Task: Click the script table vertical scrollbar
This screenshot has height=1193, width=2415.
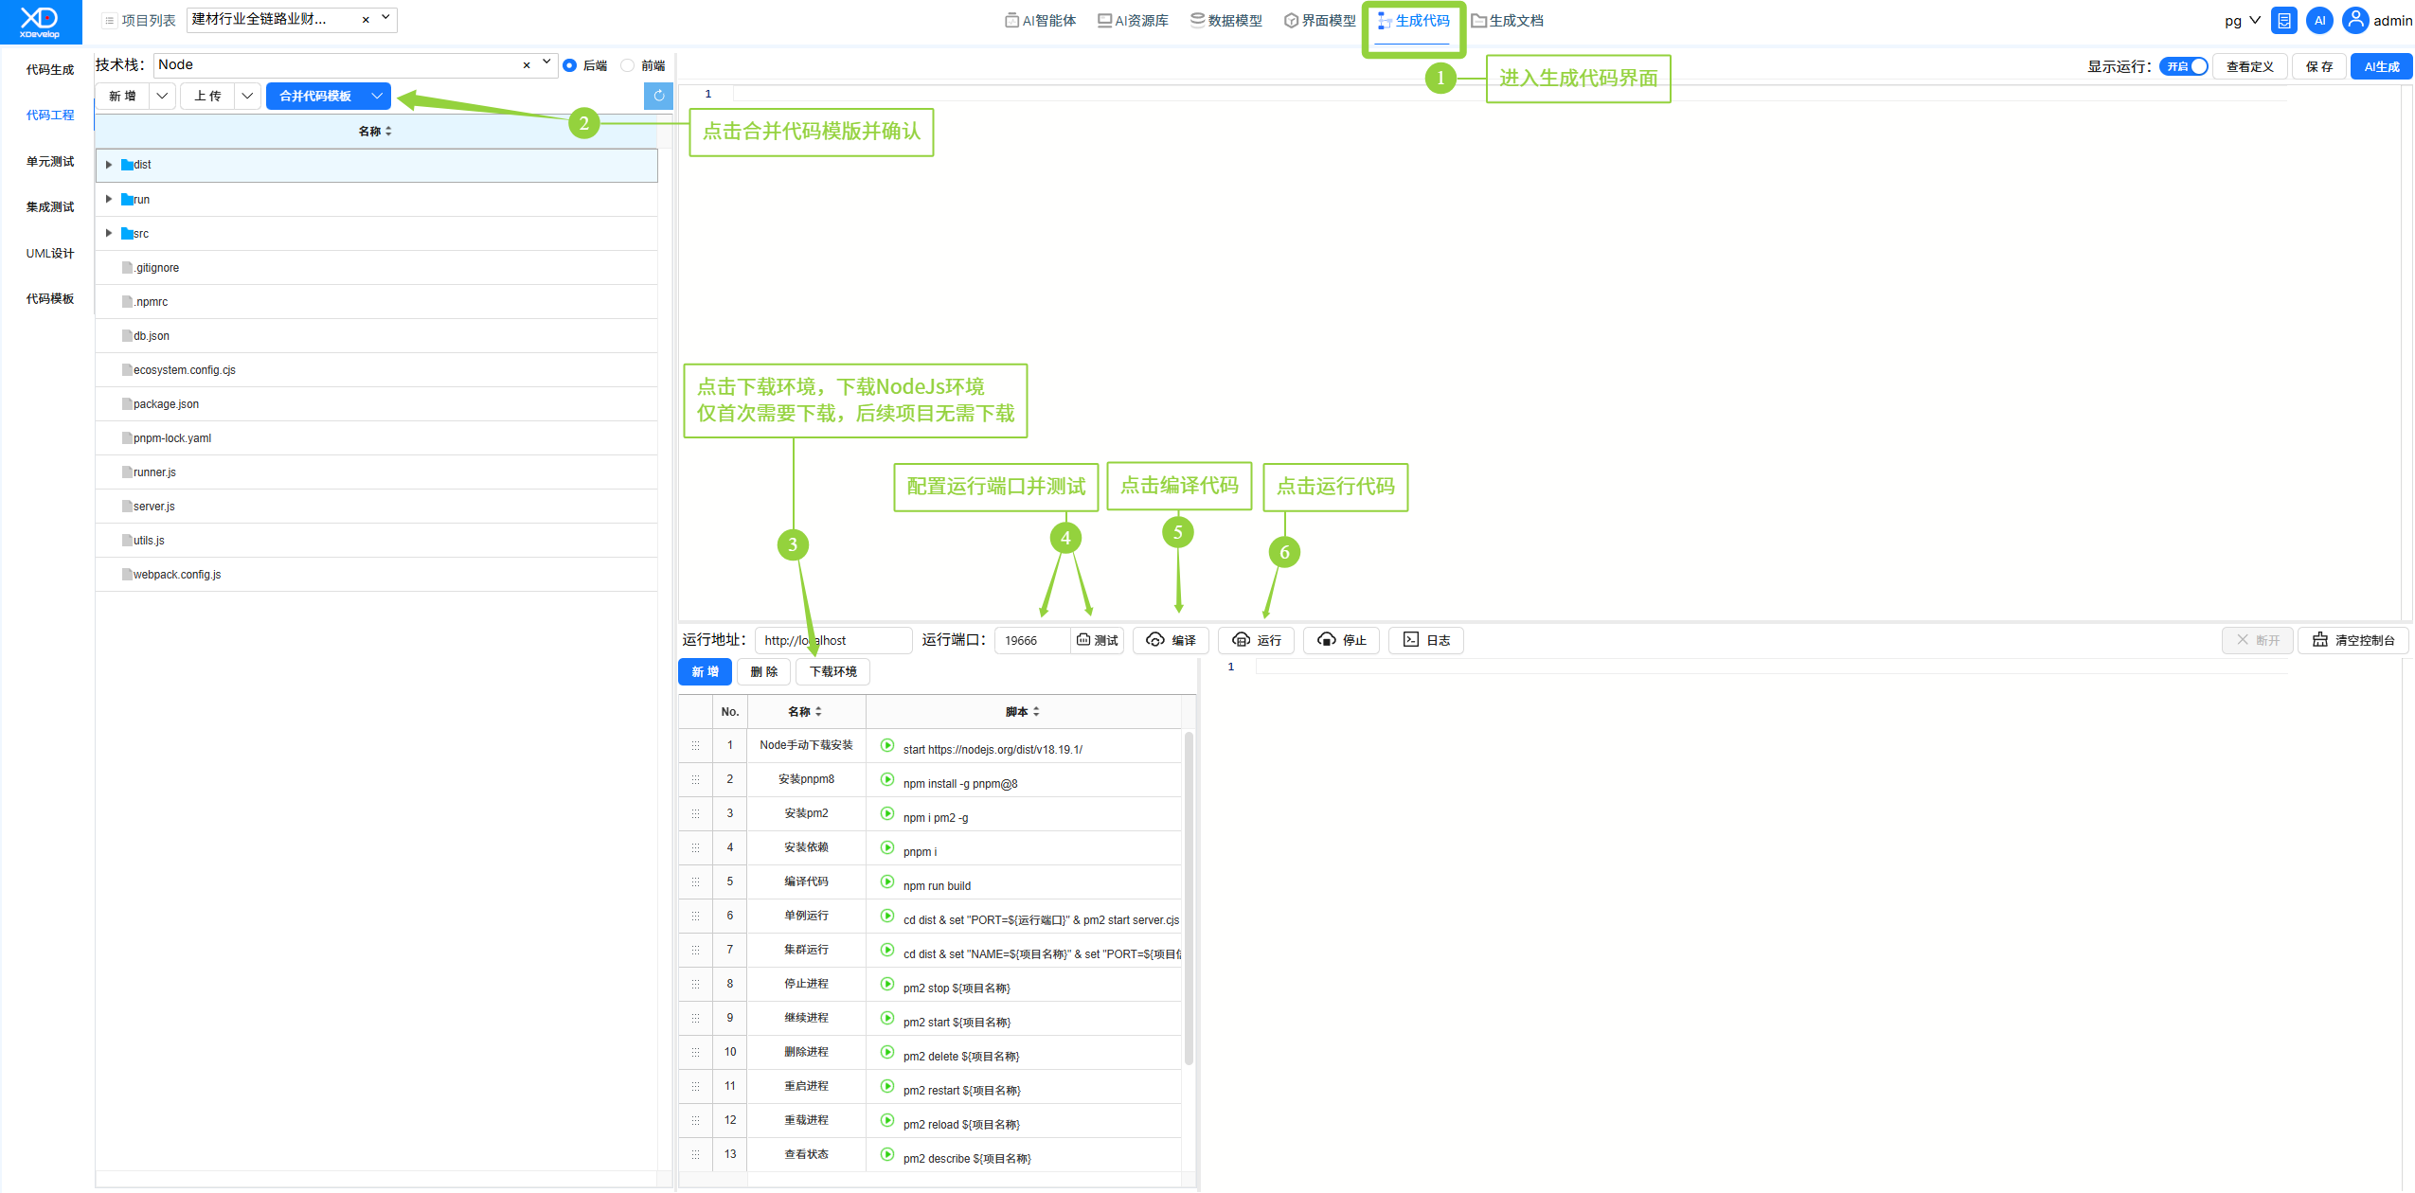Action: (x=1189, y=898)
